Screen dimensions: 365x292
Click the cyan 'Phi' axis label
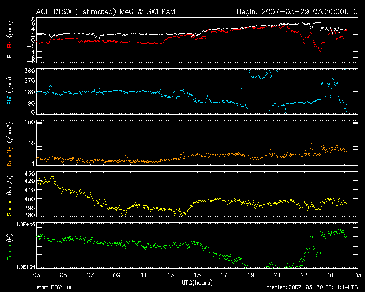(10, 100)
